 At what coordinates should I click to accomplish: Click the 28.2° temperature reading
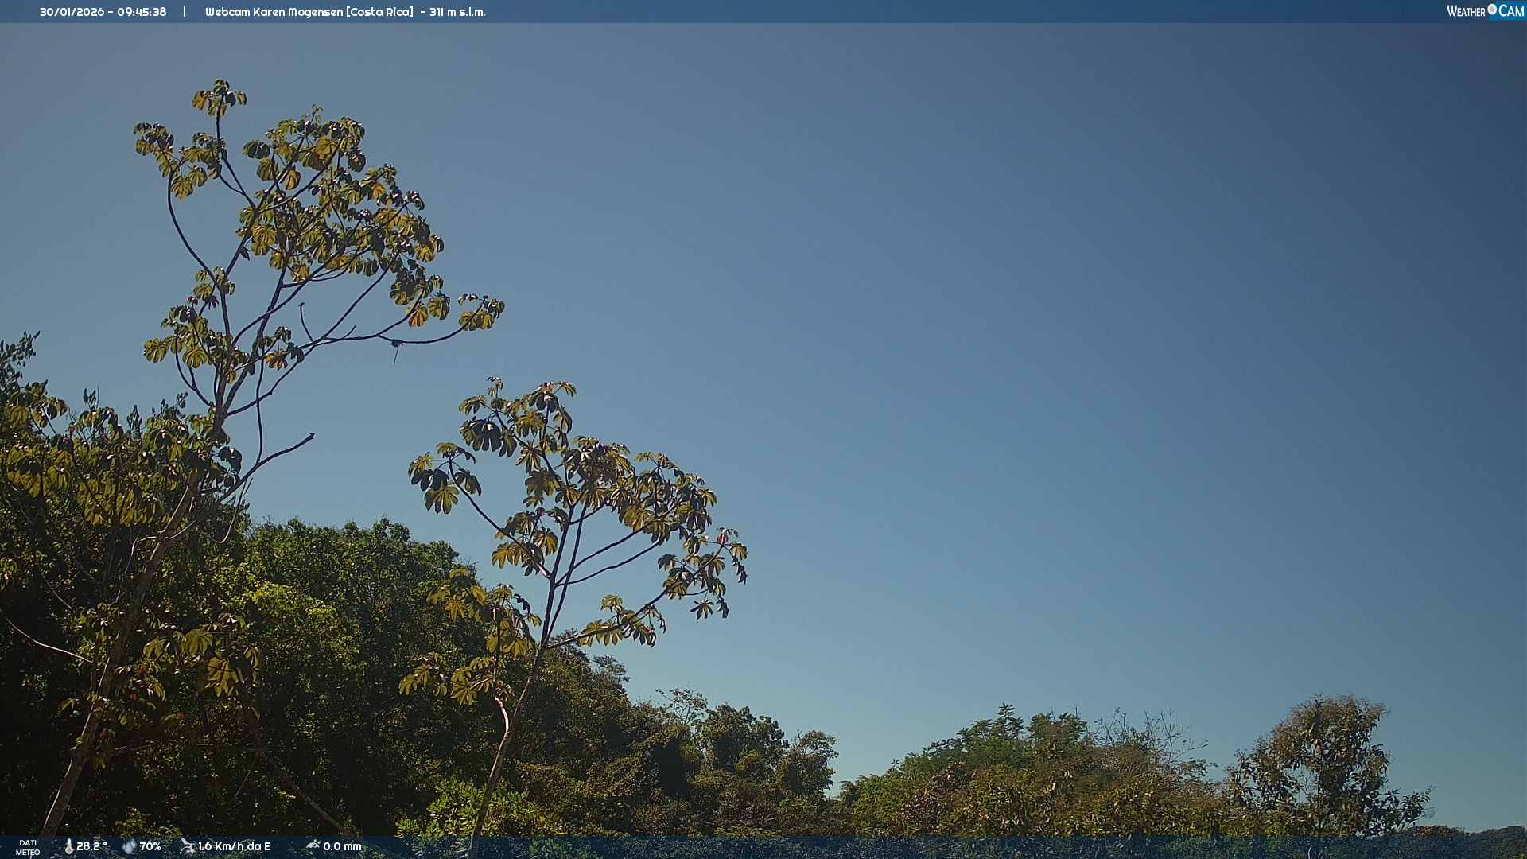coord(91,846)
